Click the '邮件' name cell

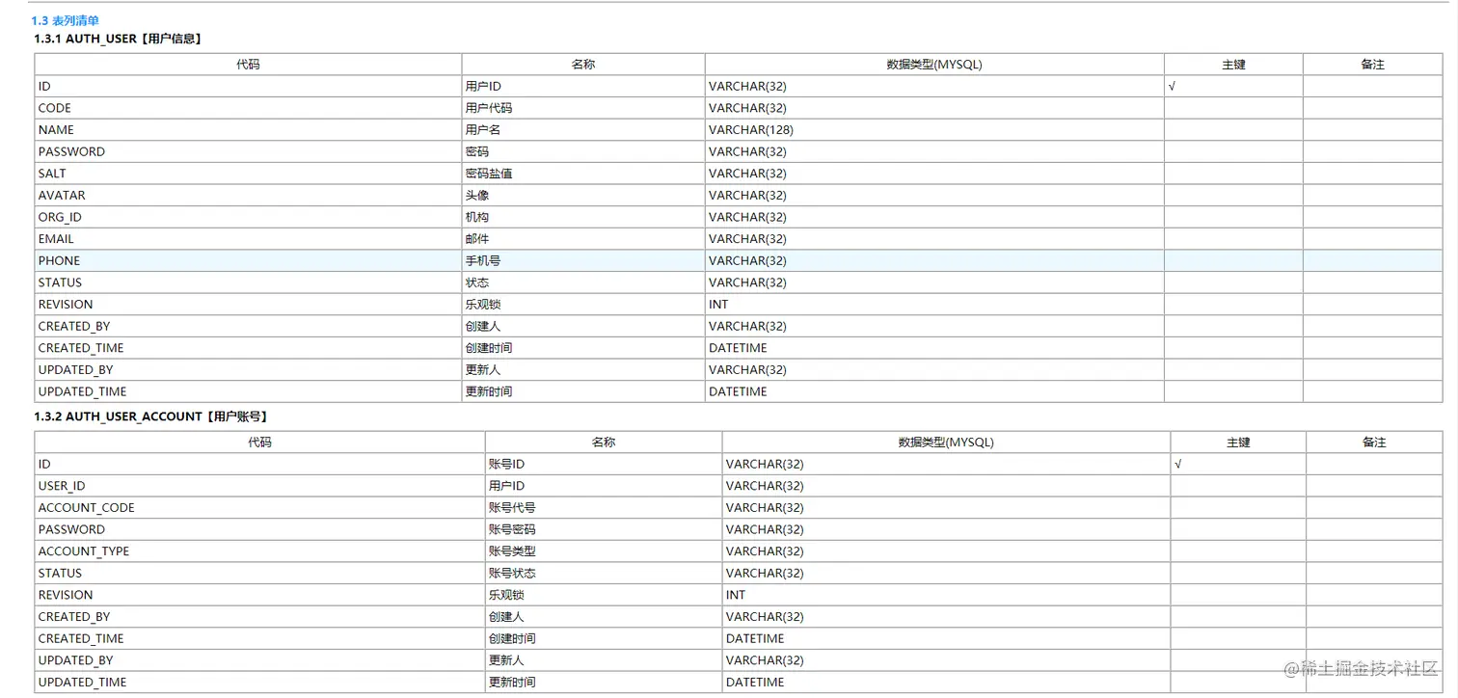tap(583, 239)
